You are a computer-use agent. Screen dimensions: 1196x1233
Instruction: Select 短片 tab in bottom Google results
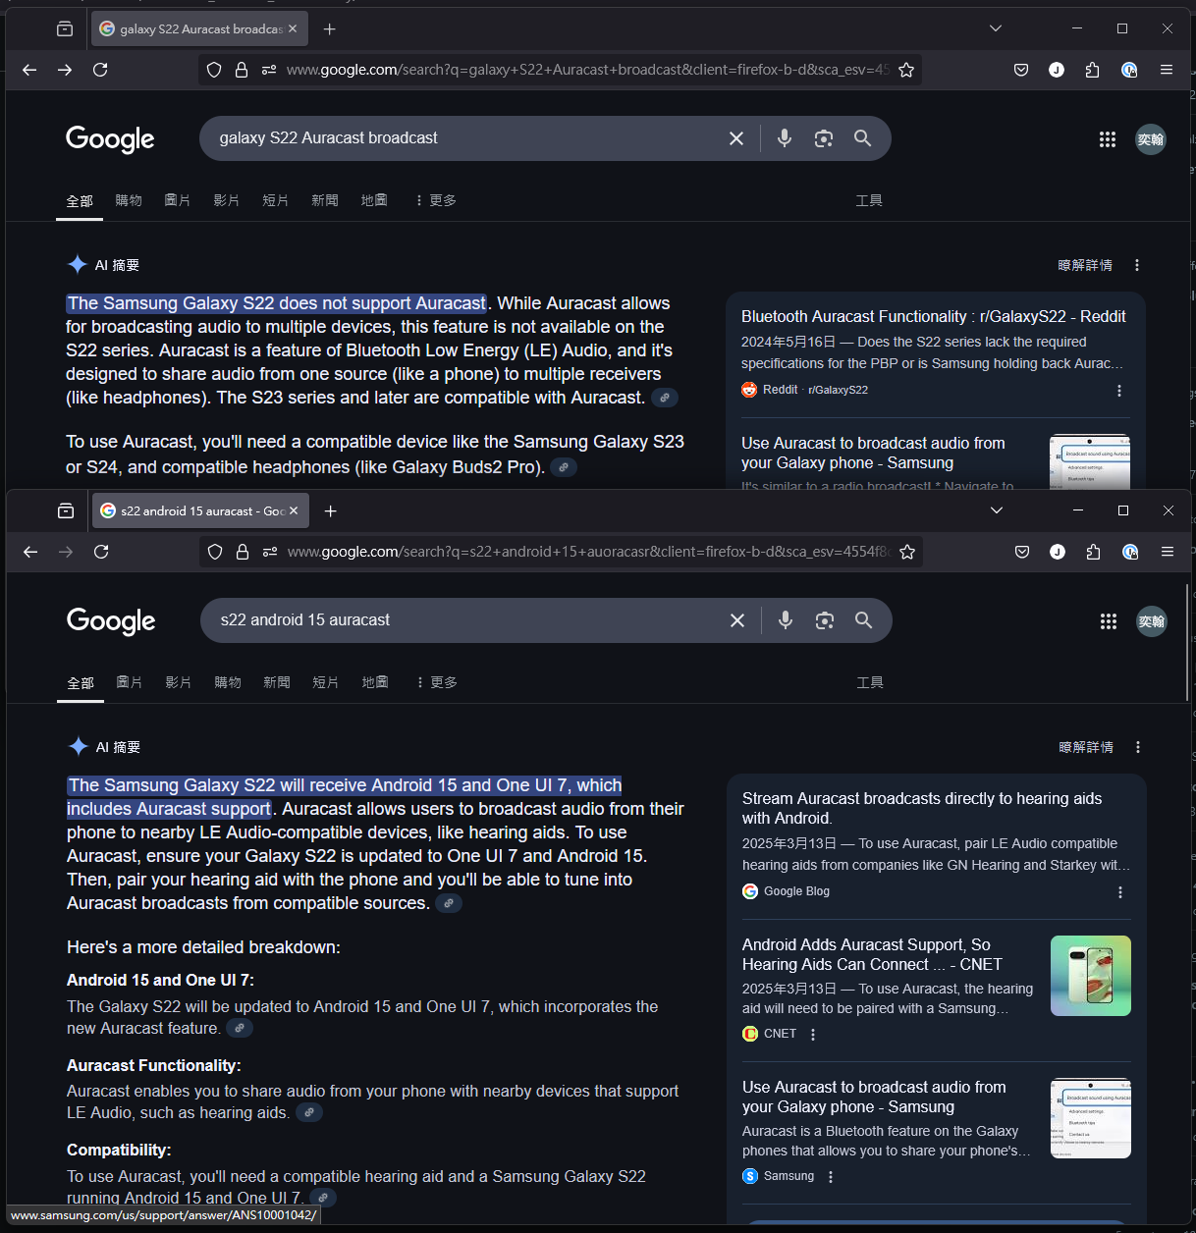[x=326, y=682]
